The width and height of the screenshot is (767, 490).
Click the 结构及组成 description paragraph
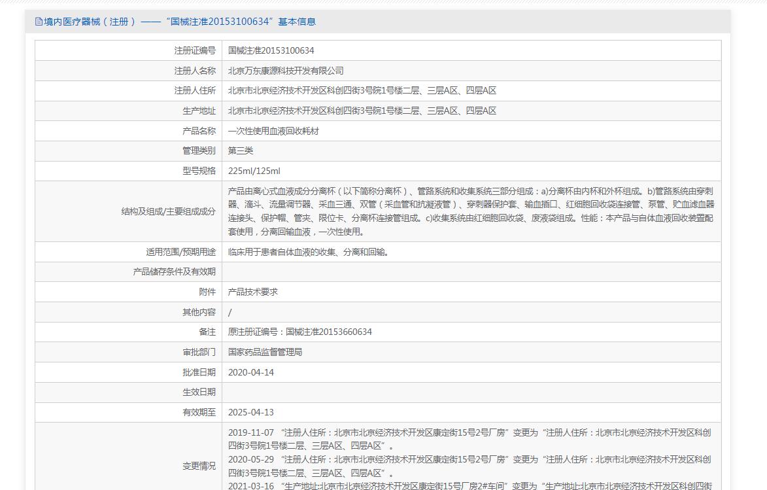point(470,211)
